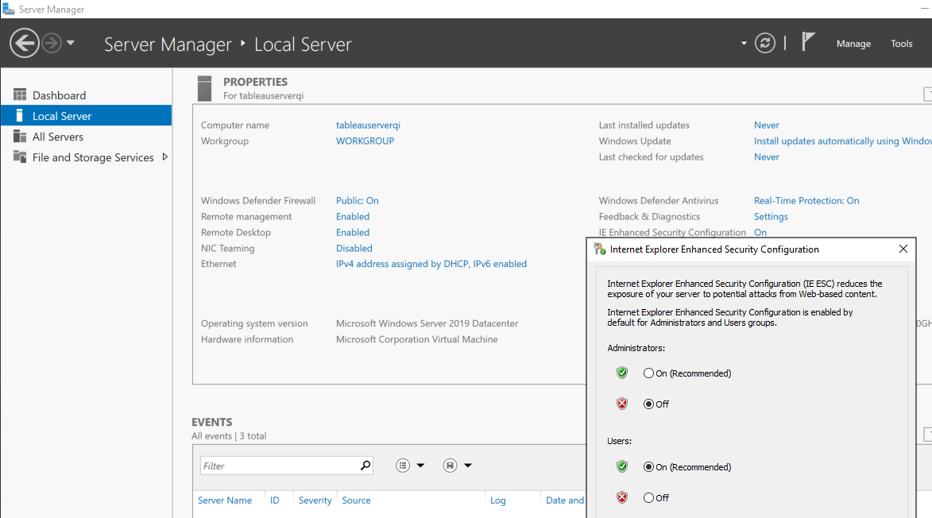Image resolution: width=932 pixels, height=518 pixels.
Task: Click the events list criteria icon
Action: (x=403, y=466)
